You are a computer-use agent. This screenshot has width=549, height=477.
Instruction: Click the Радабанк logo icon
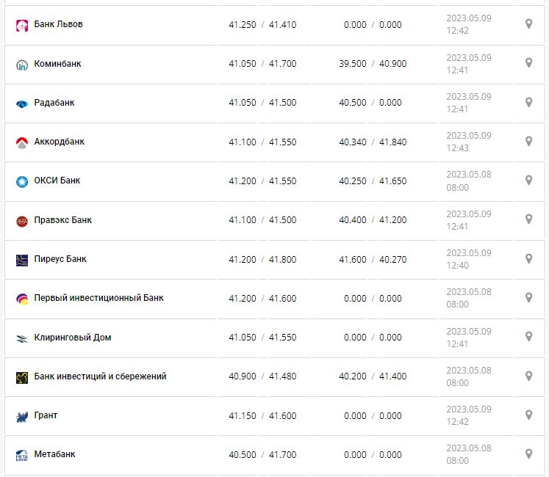[x=21, y=103]
